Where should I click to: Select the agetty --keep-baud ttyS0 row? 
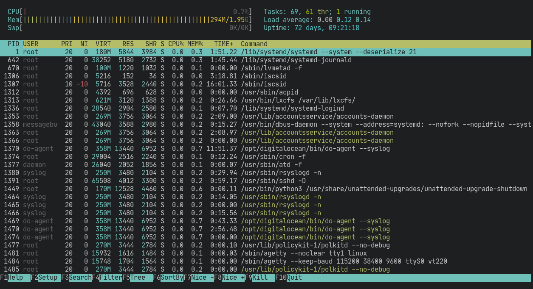pos(266,261)
